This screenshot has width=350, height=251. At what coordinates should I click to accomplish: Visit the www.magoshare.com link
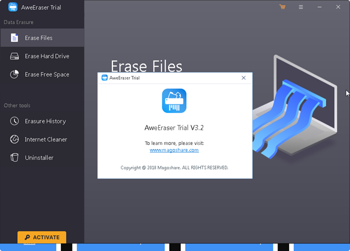174,150
